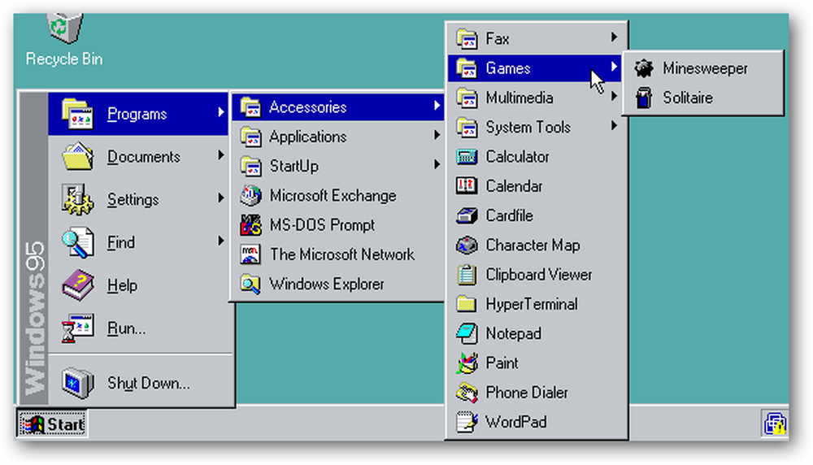Click the Find magnifier icon
This screenshot has height=465, width=813.
point(78,242)
